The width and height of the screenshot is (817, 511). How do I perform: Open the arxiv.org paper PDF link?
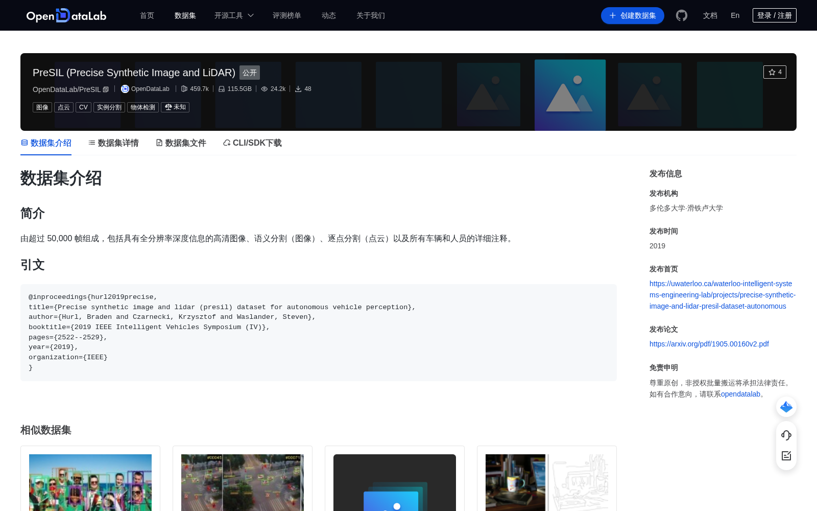pyautogui.click(x=709, y=344)
